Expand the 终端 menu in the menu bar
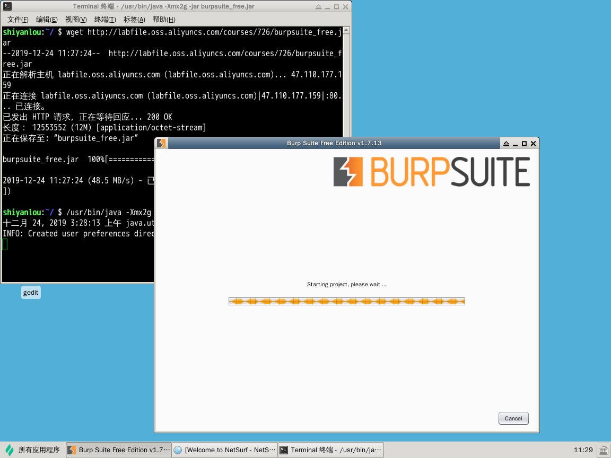Screen dimensions: 611x475 coord(105,20)
